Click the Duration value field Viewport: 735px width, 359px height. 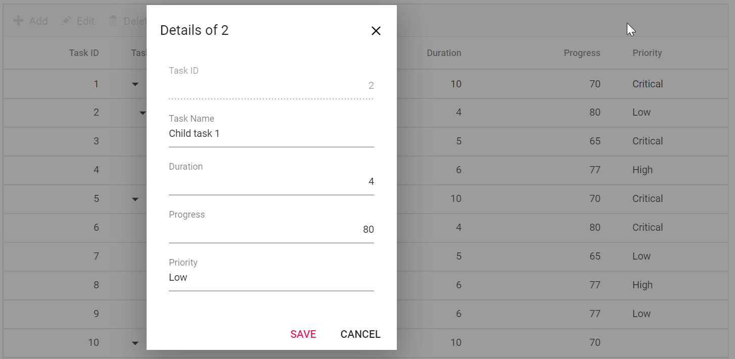point(271,181)
